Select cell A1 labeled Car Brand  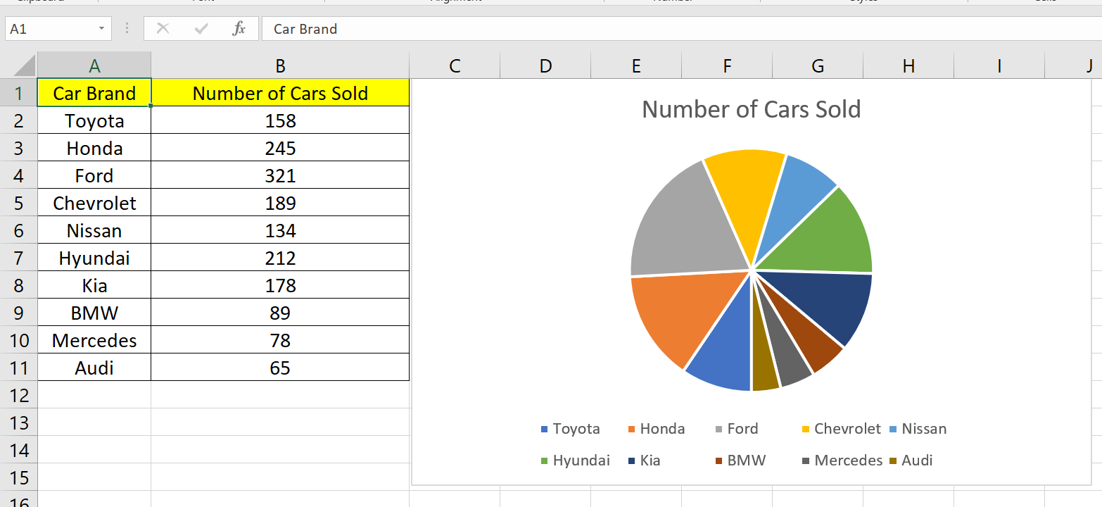pyautogui.click(x=94, y=92)
